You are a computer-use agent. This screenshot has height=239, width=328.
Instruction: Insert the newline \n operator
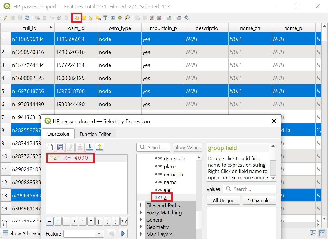[x=124, y=221]
